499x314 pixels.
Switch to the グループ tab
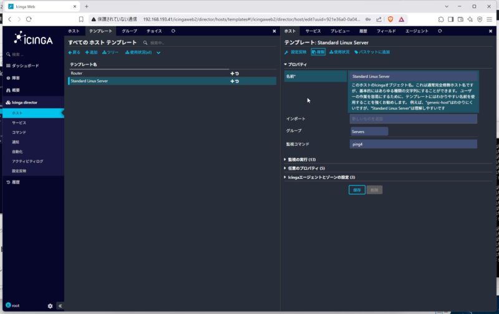tap(130, 31)
